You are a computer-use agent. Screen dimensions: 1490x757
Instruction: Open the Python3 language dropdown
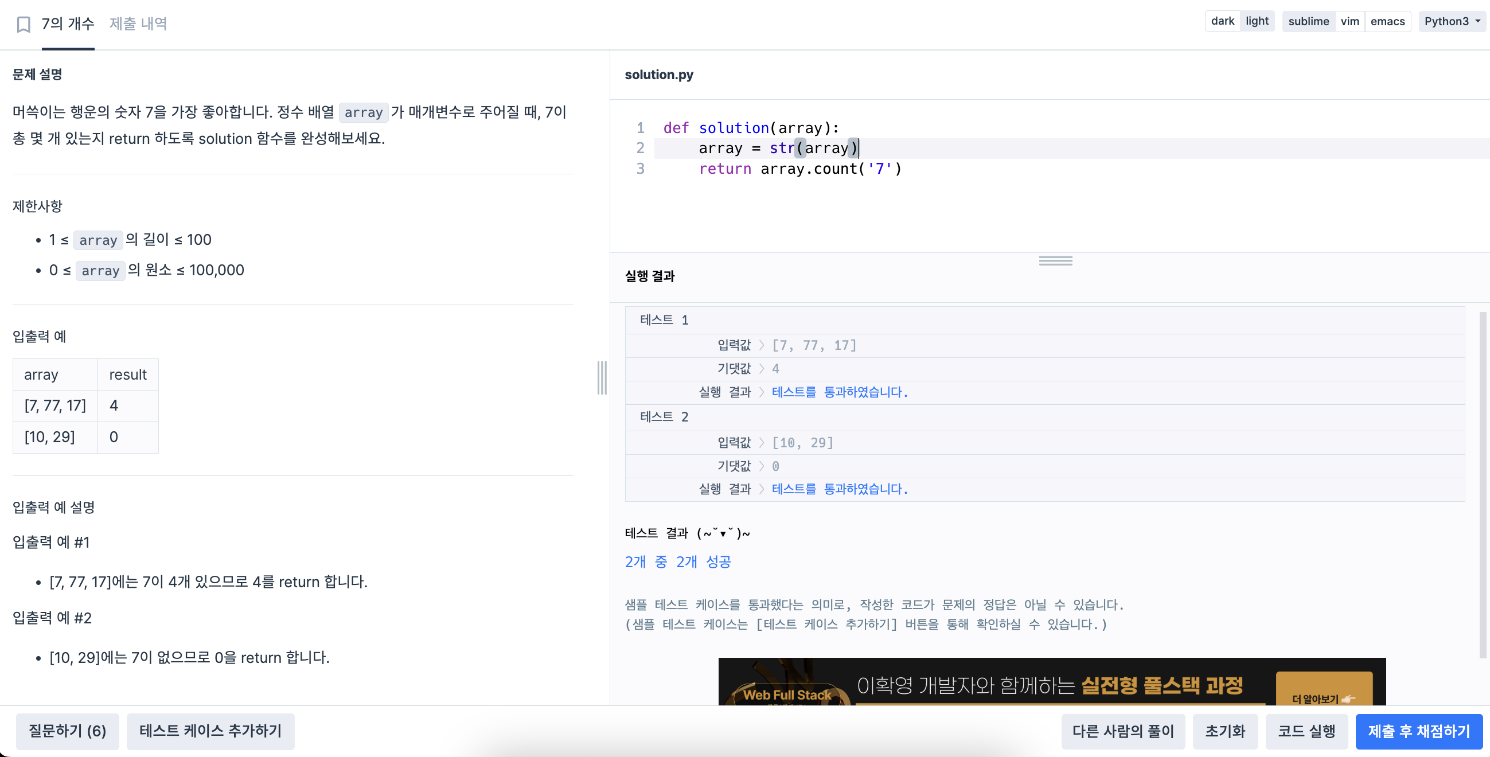1452,21
